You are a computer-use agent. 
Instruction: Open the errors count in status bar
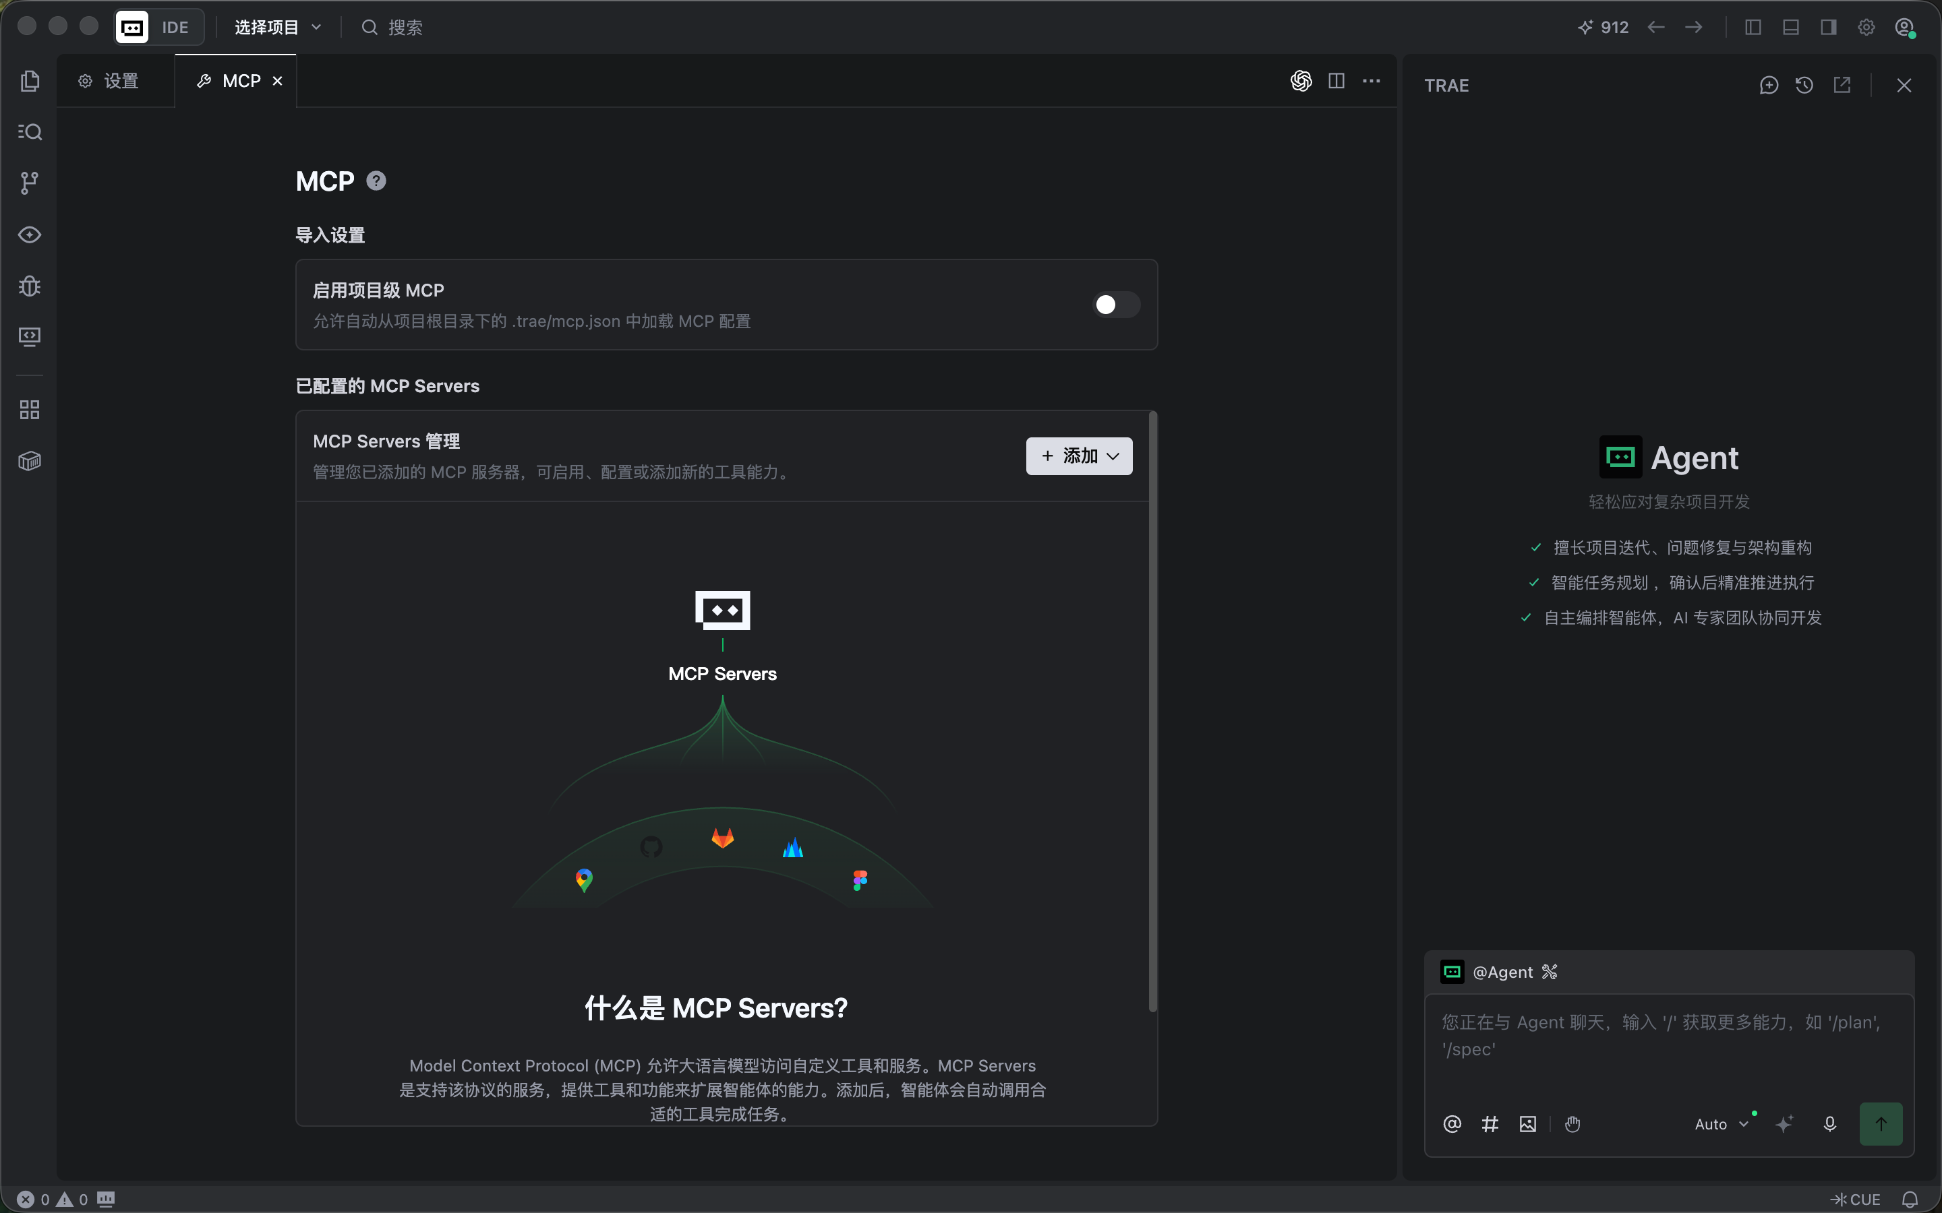coord(34,1200)
